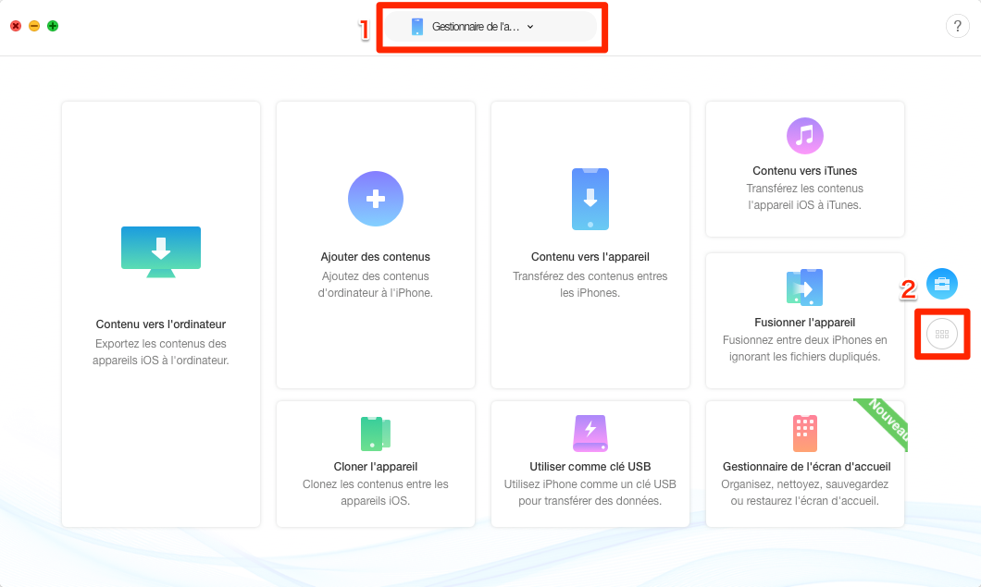Viewport: 981px width, 587px height.
Task: Click text 'Transférez des contenus entres les iPhones.'
Action: click(590, 285)
